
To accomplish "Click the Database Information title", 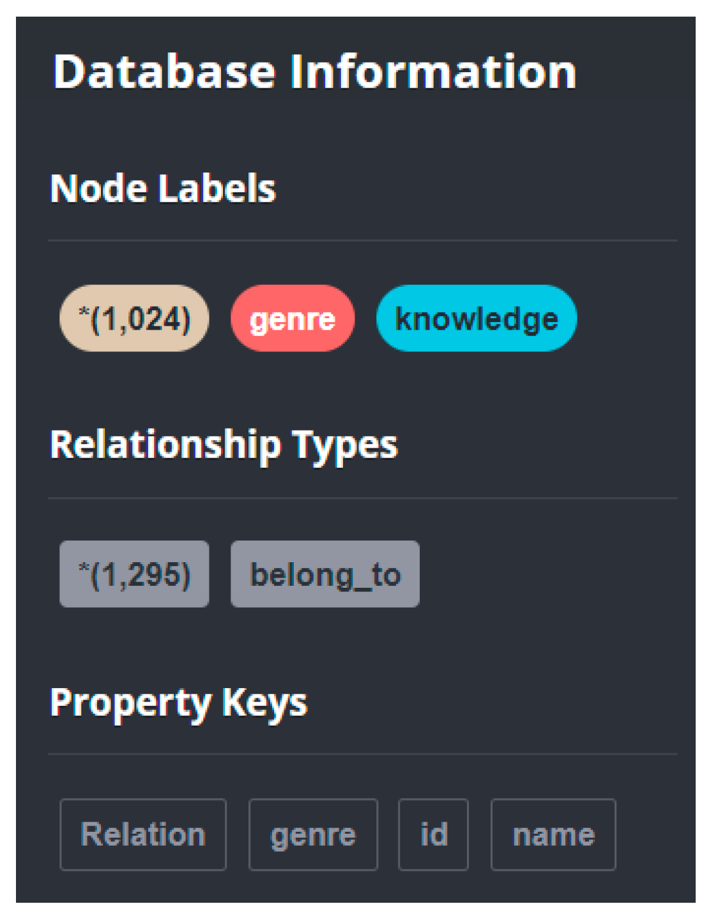I will pyautogui.click(x=314, y=71).
